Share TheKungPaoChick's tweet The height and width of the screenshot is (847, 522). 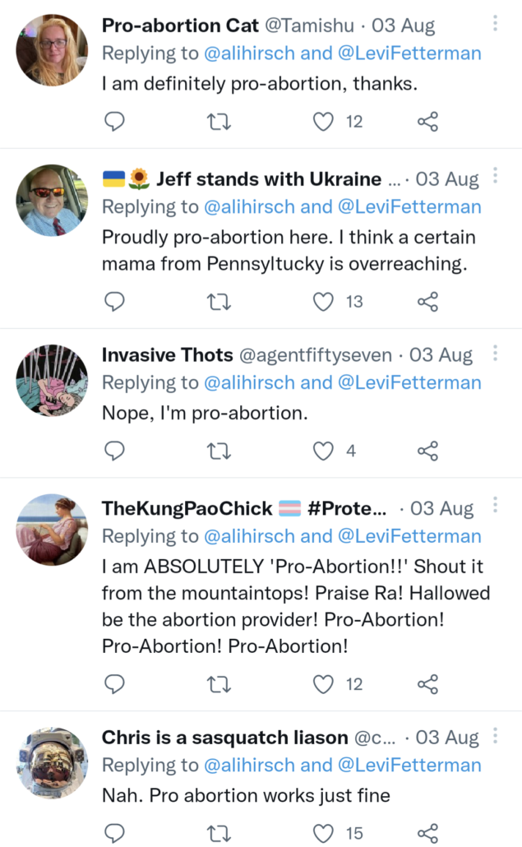pyautogui.click(x=427, y=683)
